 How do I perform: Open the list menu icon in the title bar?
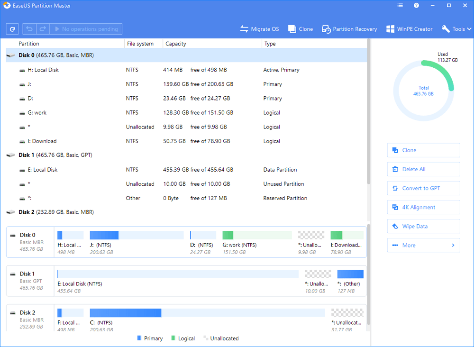[x=400, y=5]
